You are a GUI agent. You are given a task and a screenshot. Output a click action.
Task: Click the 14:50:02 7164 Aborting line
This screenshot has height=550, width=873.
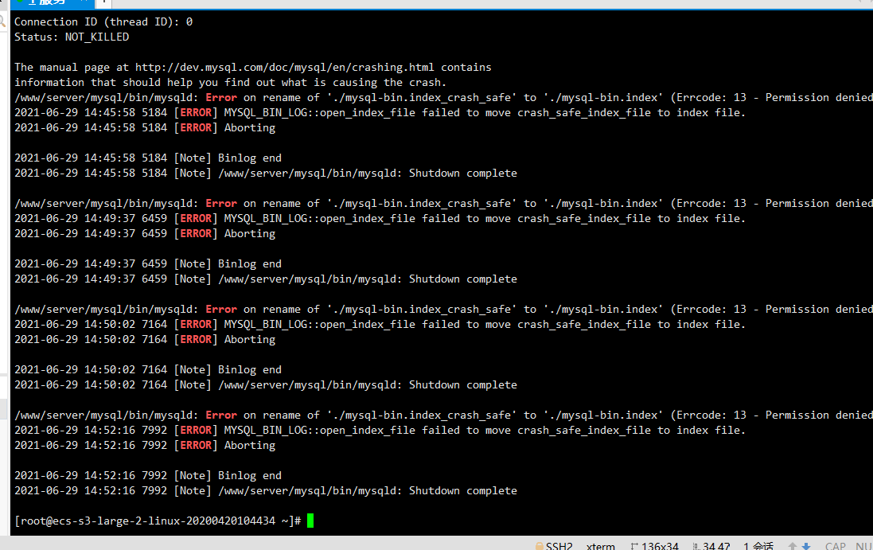pos(145,339)
